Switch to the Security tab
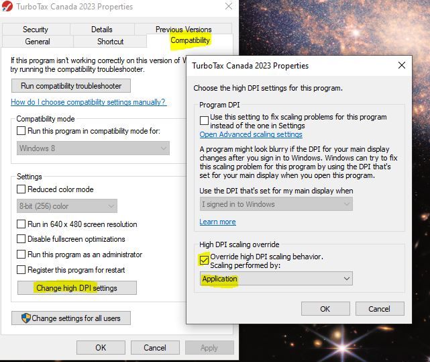 (36, 30)
